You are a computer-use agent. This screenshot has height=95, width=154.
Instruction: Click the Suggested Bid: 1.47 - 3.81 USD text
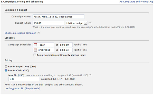point(58,79)
